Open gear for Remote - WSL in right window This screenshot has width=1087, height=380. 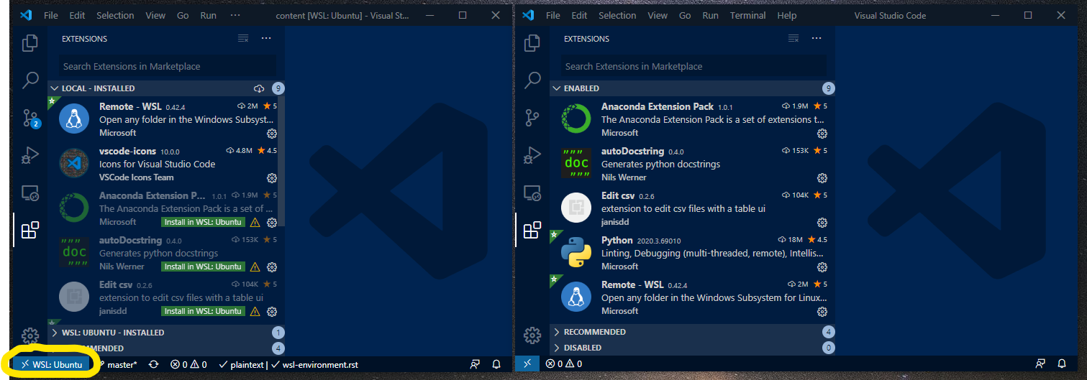point(822,312)
